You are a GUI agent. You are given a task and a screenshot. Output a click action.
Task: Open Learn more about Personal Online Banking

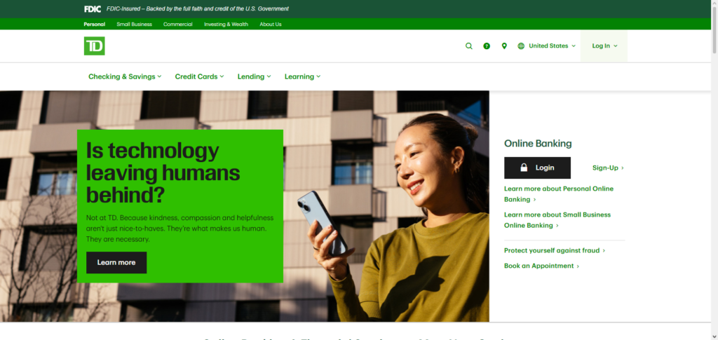coord(559,194)
